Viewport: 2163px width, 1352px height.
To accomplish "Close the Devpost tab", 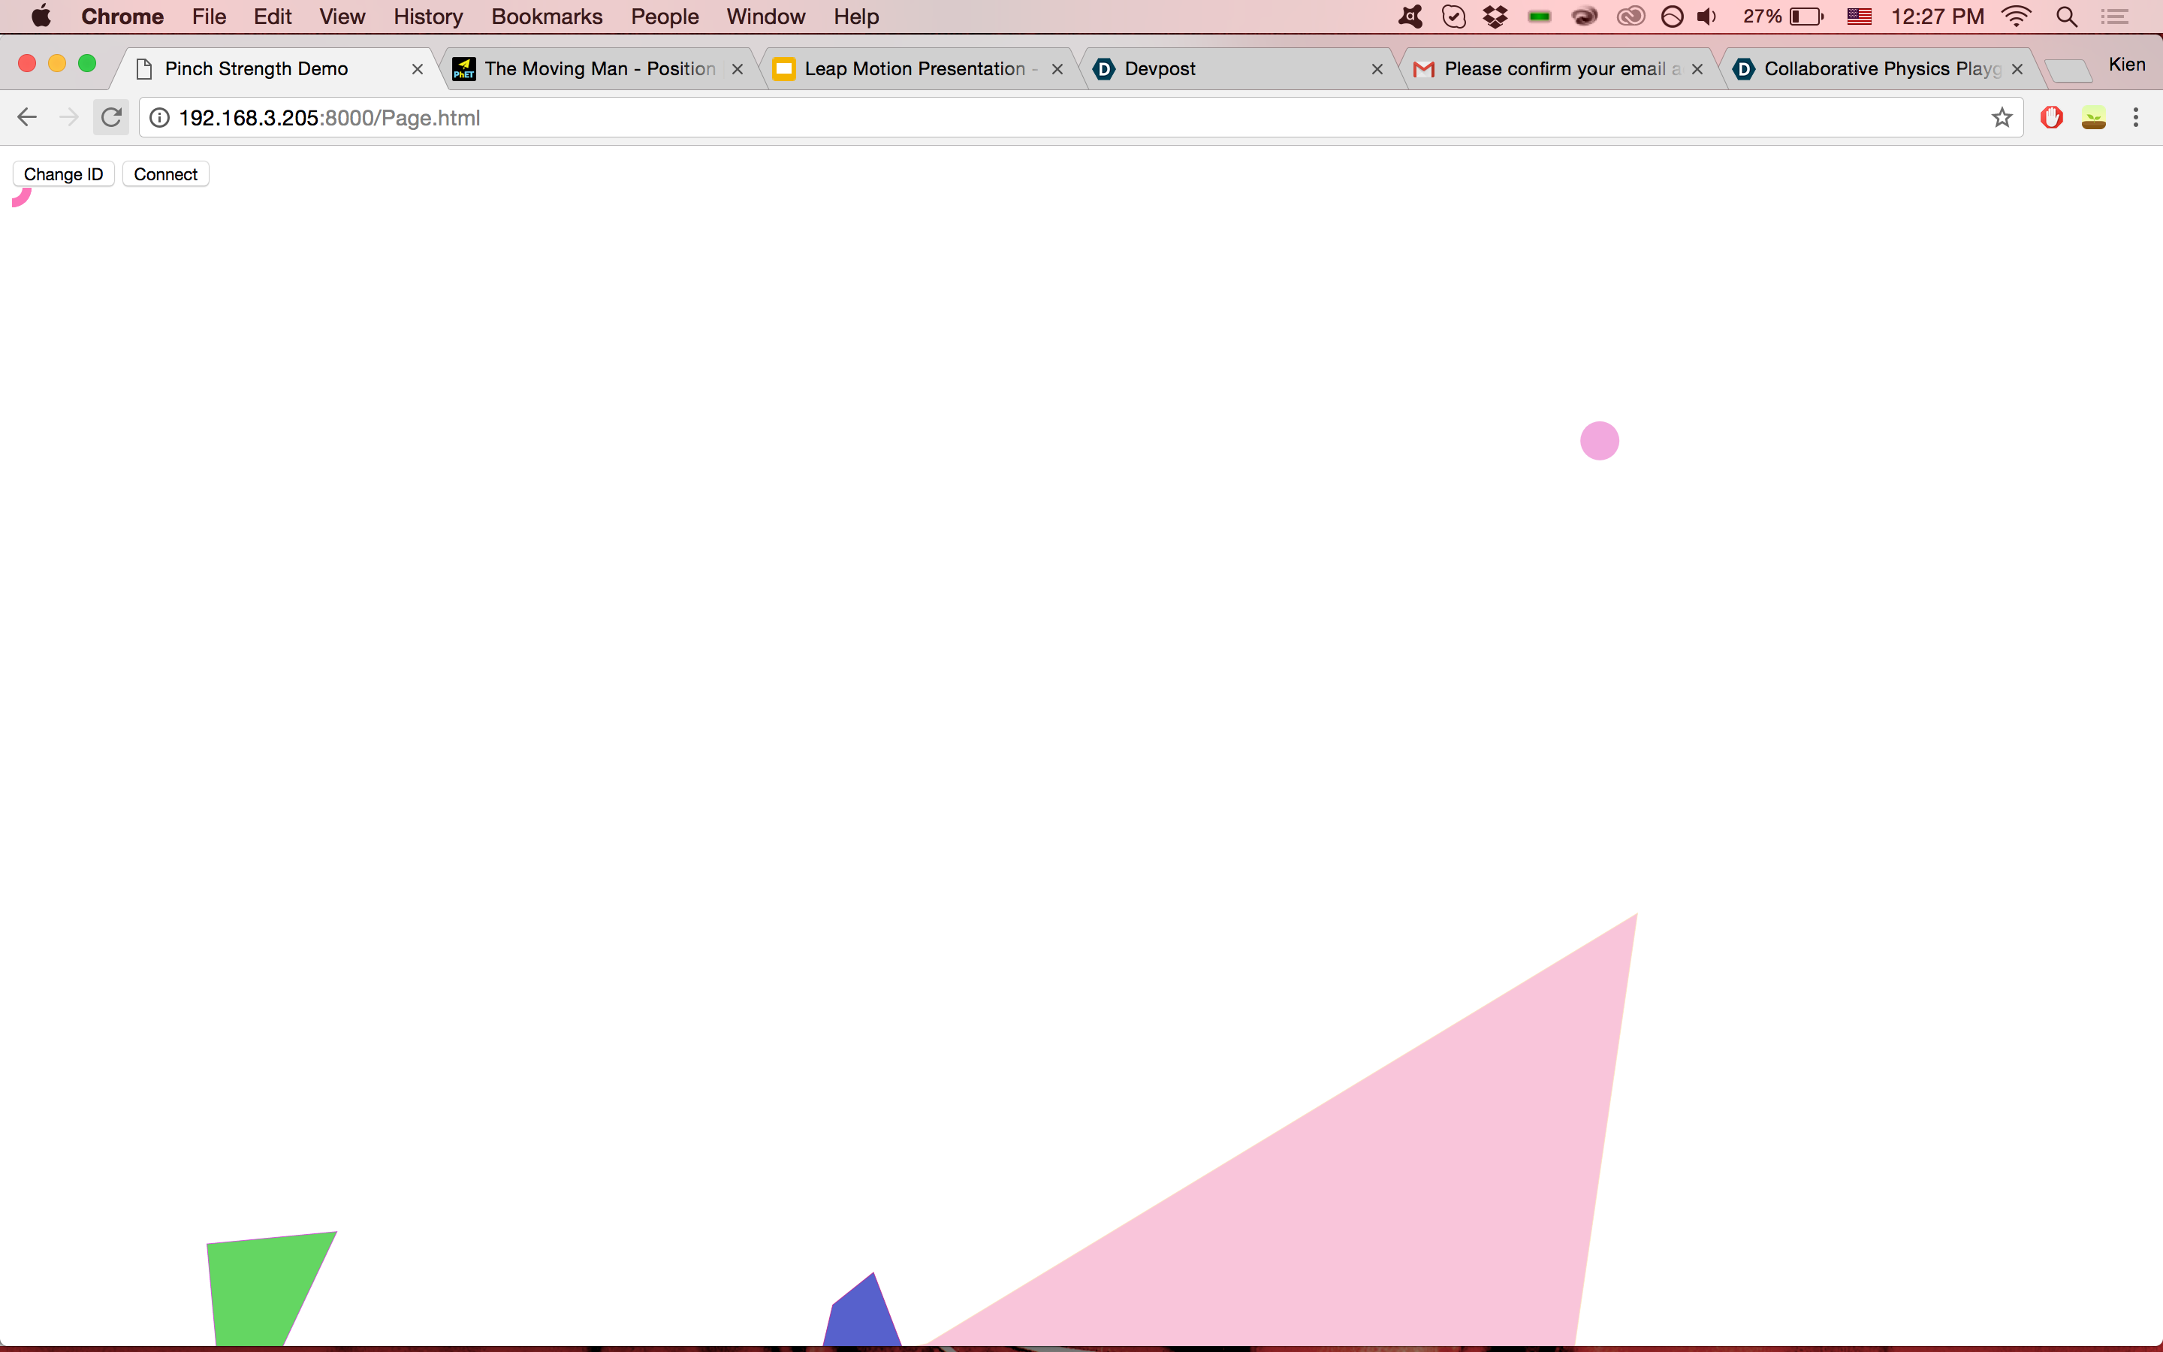I will click(x=1377, y=69).
